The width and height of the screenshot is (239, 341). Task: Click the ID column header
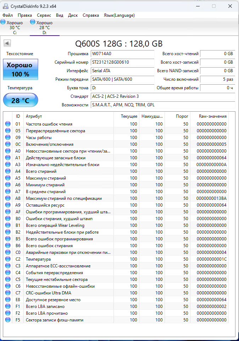point(18,116)
